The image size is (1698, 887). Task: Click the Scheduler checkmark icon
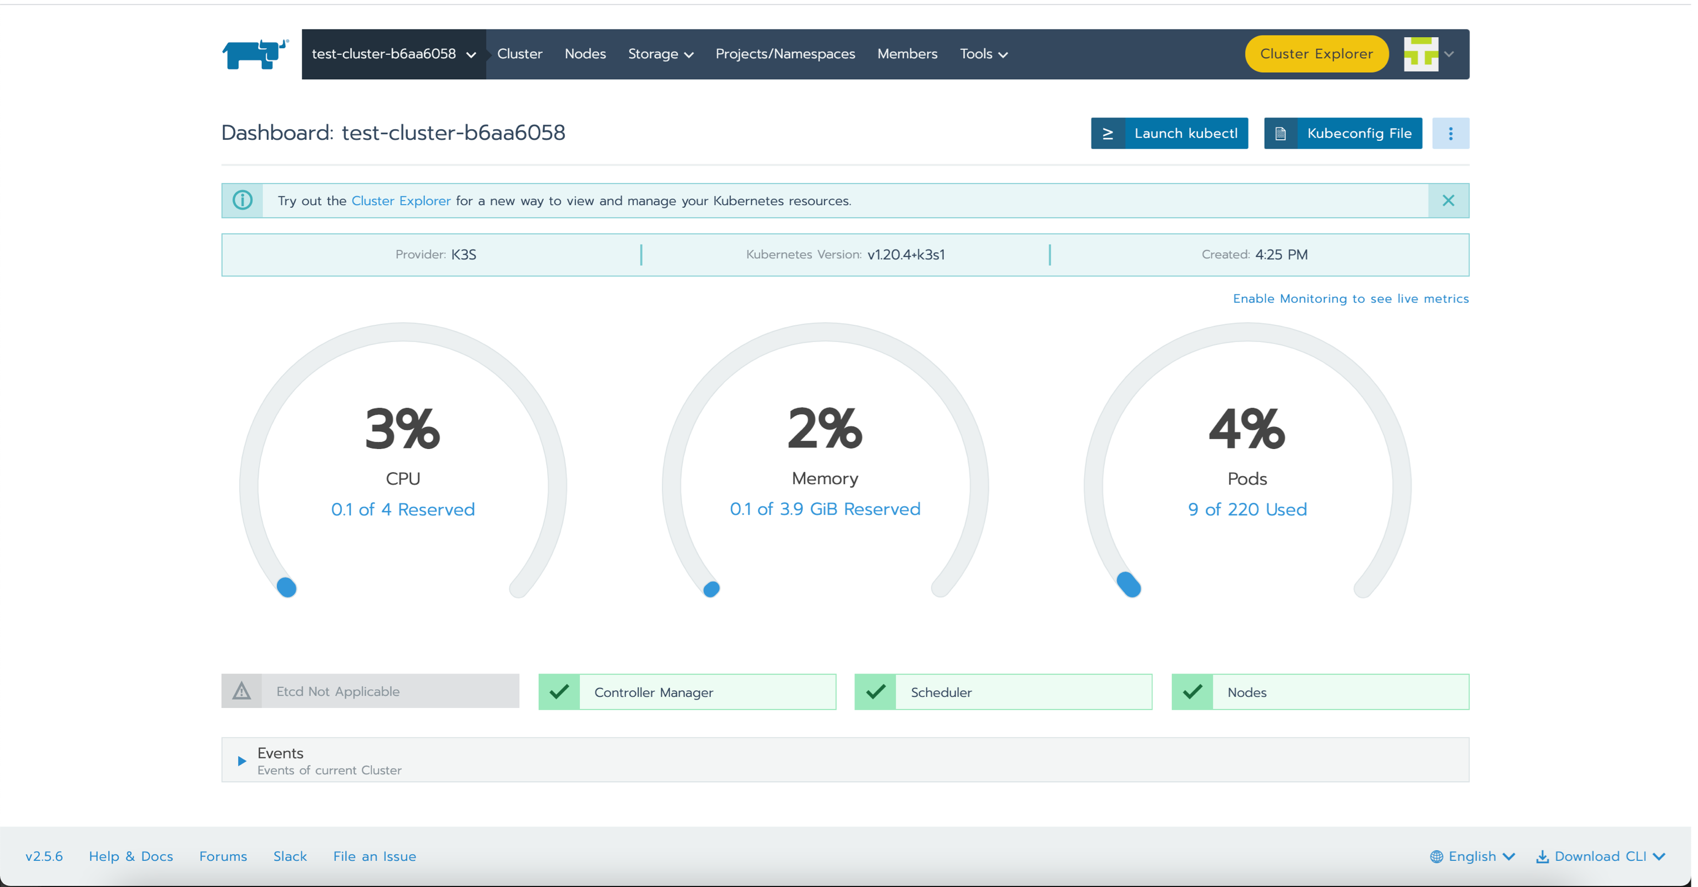pos(876,691)
